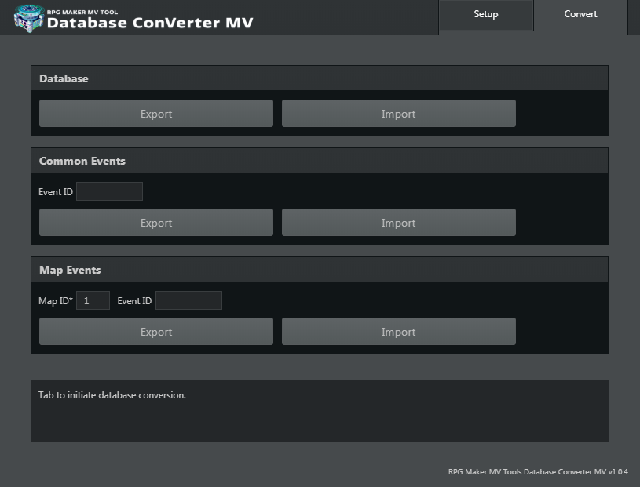Export the Database section

[156, 113]
